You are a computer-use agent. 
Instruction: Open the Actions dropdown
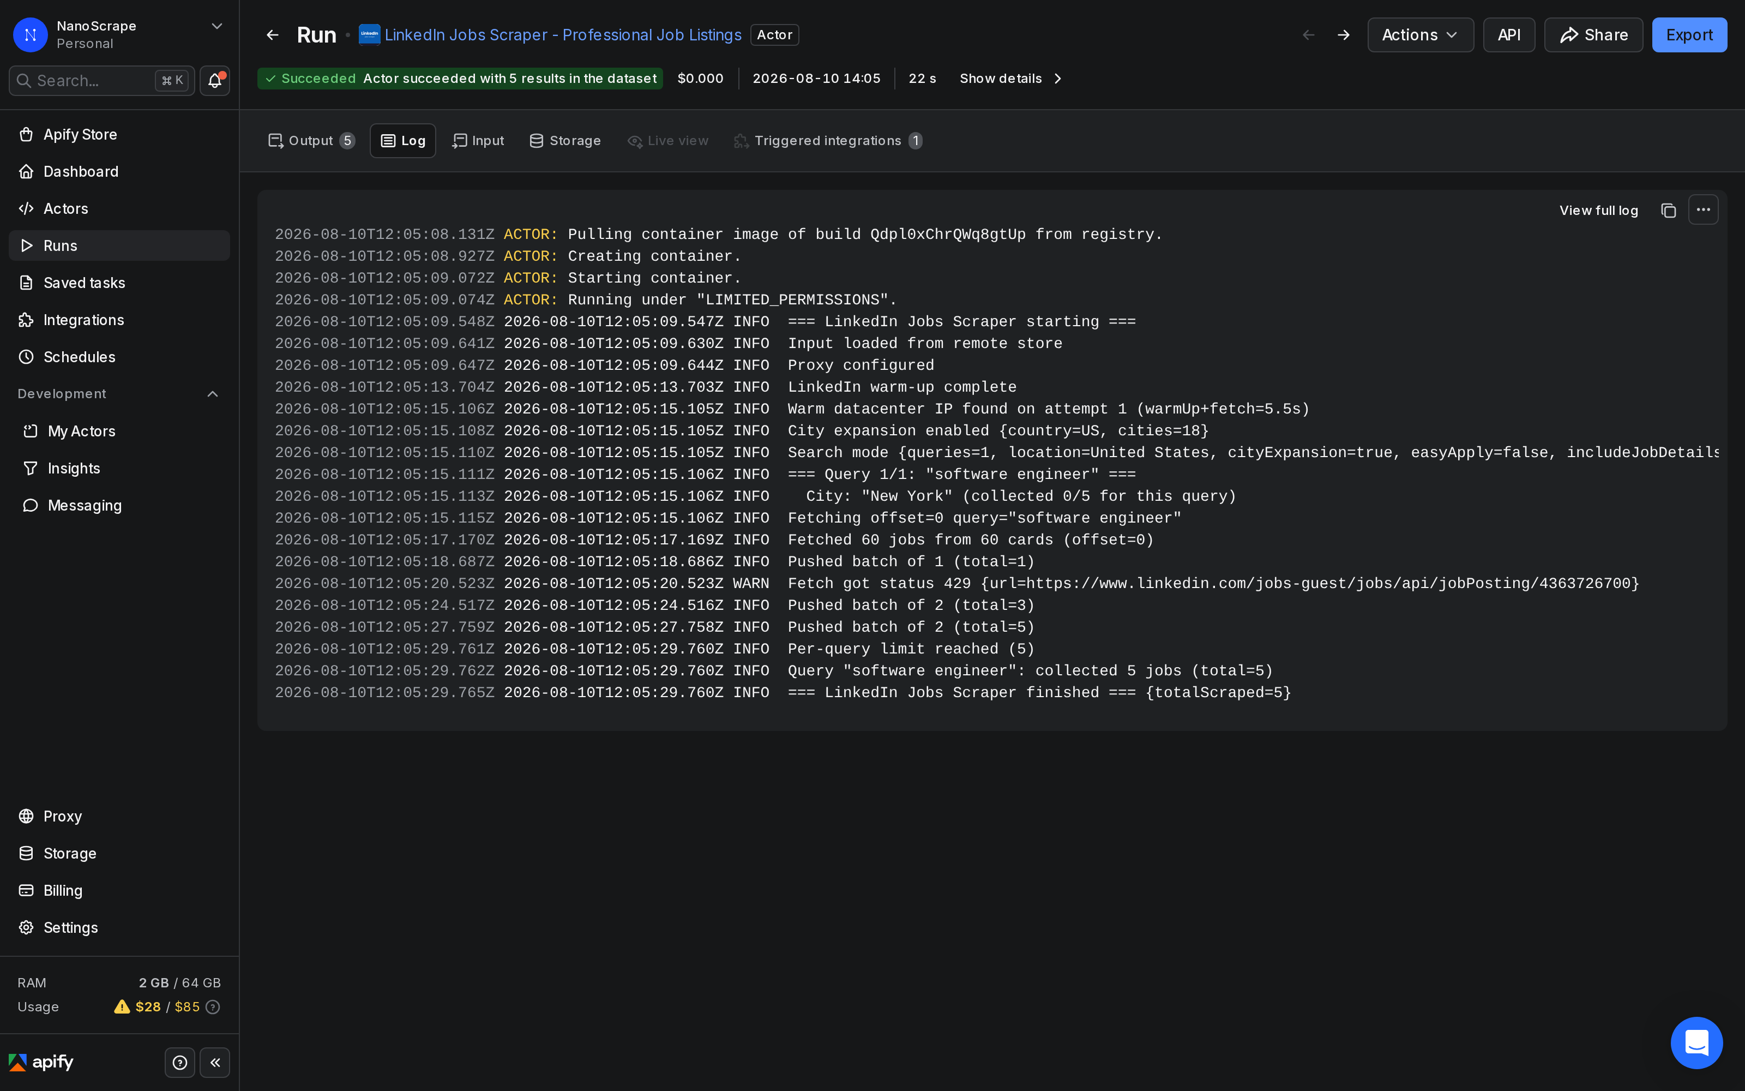pos(1420,34)
